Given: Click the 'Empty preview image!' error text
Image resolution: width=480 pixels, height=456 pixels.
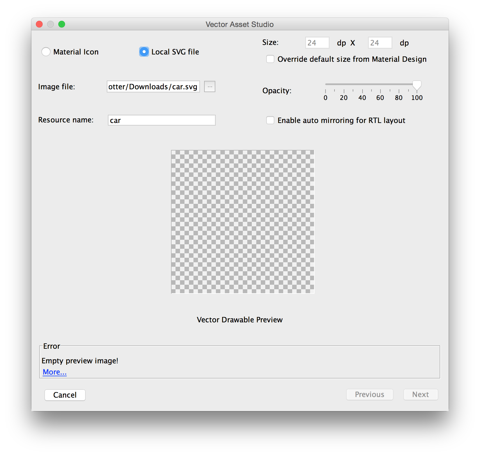Looking at the screenshot, I should [x=80, y=361].
